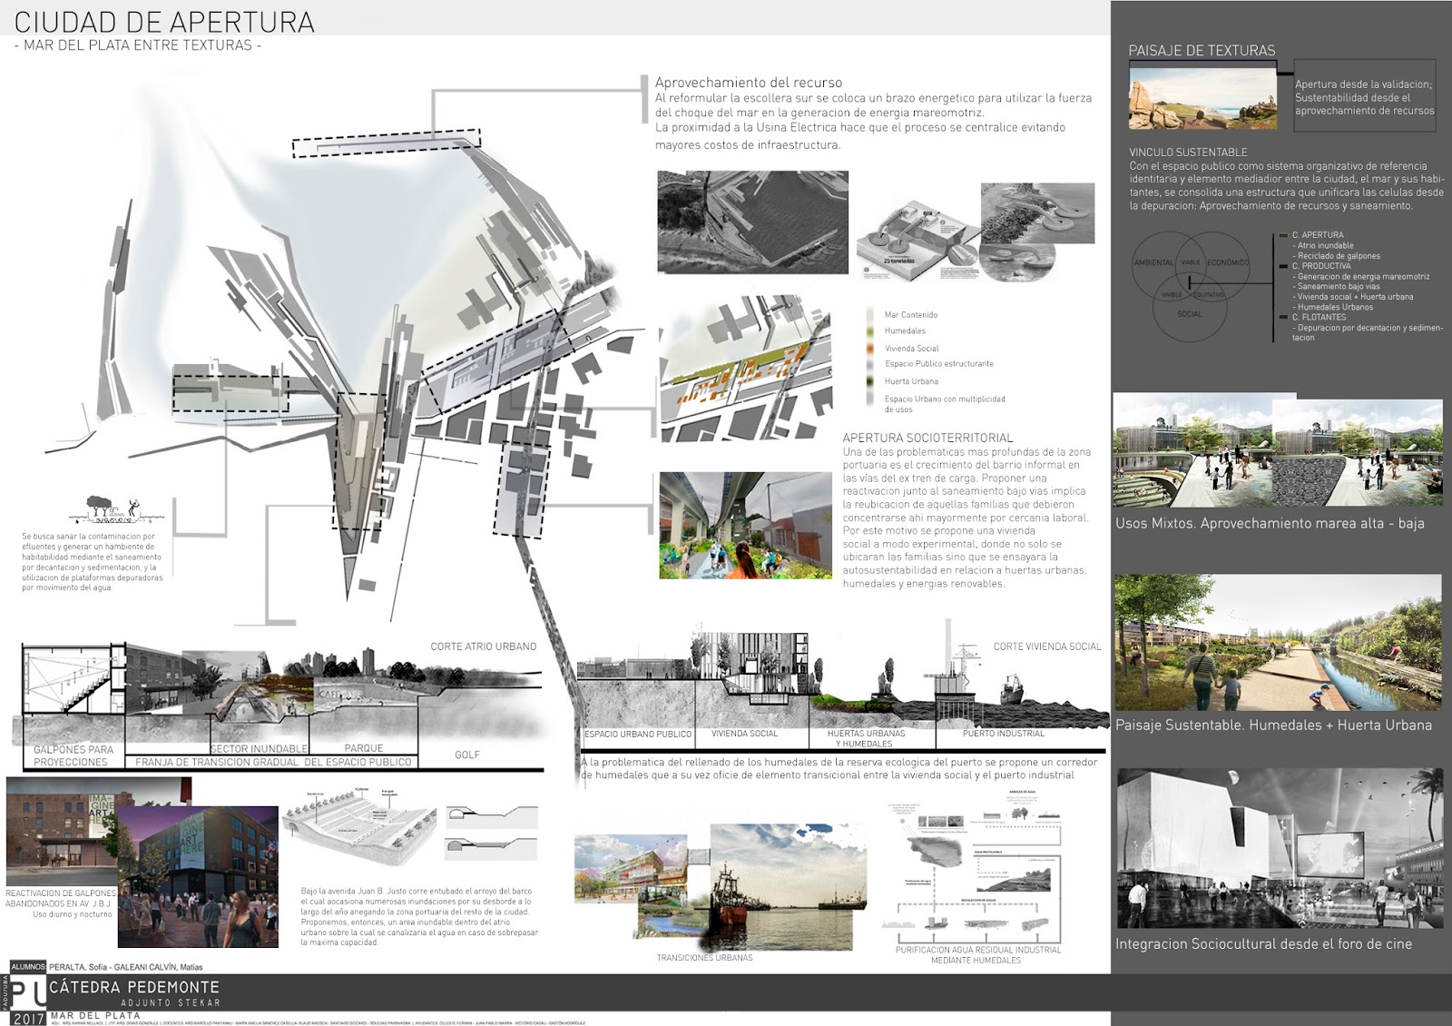Image resolution: width=1452 pixels, height=1026 pixels.
Task: Click the 'TRANSICIONES URBANAS' caption
Action: [704, 958]
